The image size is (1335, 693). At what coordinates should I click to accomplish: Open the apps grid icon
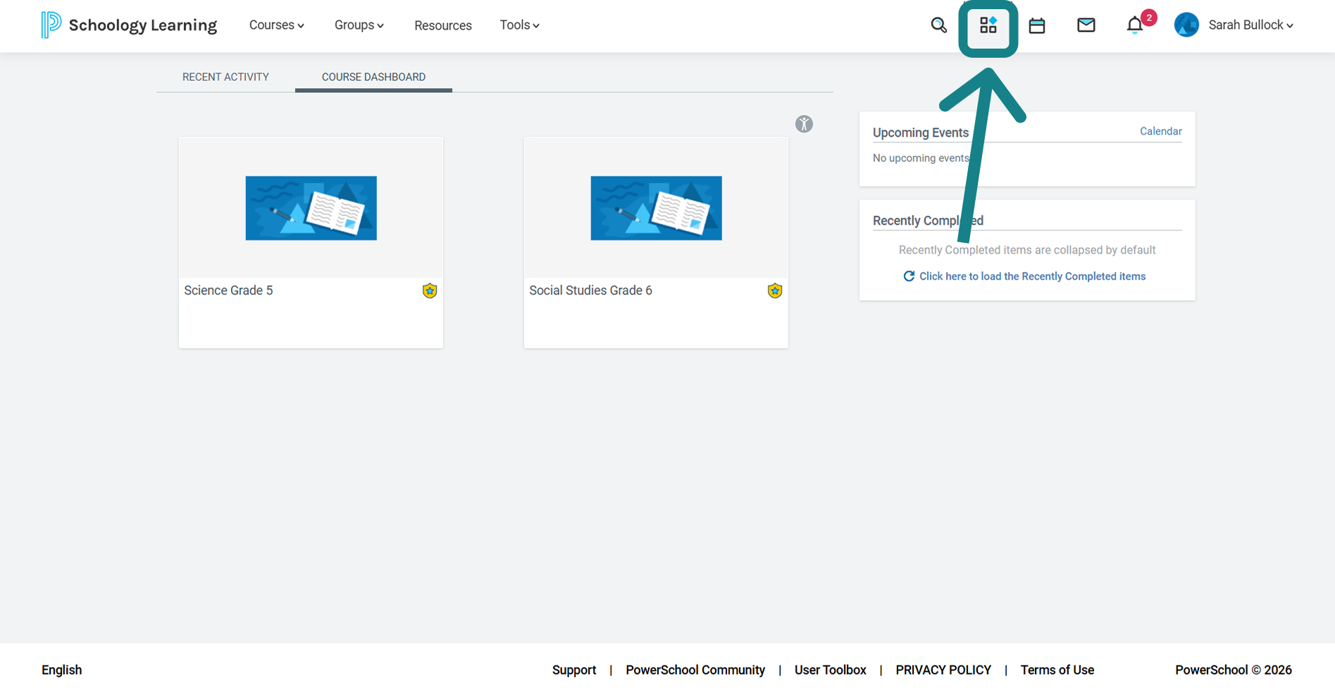click(988, 25)
